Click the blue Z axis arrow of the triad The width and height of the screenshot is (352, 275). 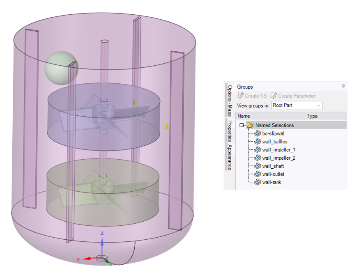coord(102,240)
